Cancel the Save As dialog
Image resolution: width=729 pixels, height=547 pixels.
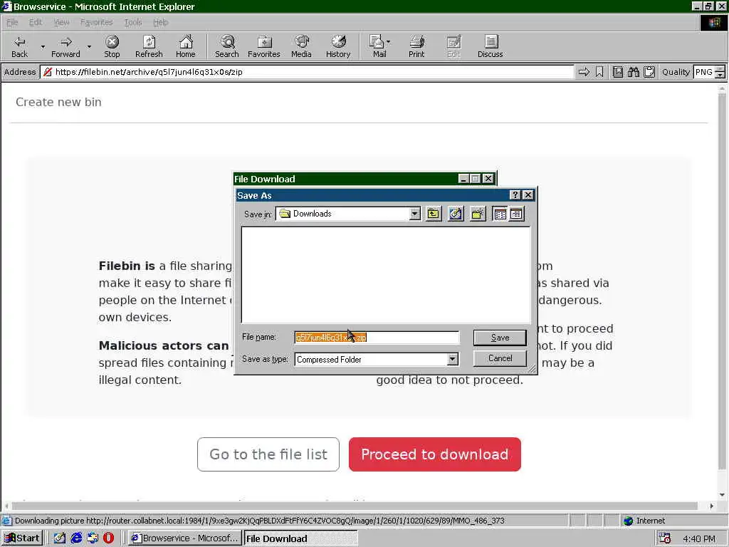[x=500, y=358]
